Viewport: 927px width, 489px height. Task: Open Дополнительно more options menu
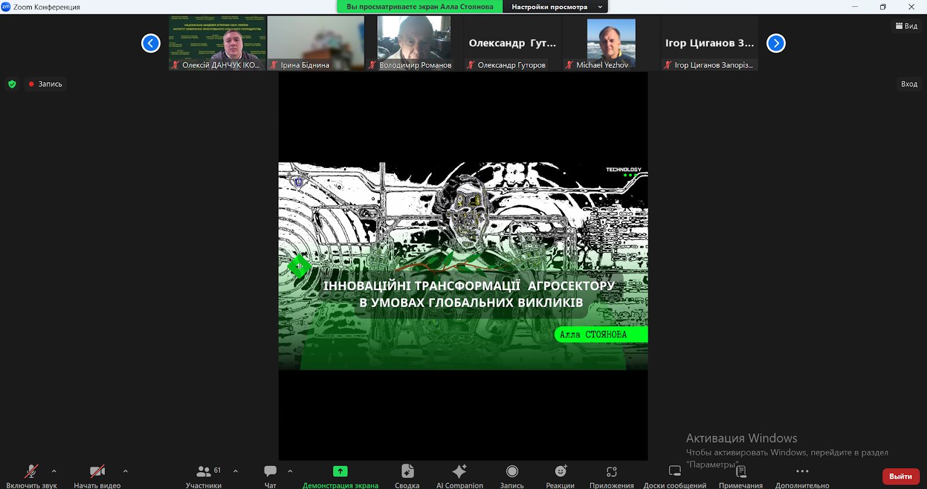pyautogui.click(x=802, y=476)
